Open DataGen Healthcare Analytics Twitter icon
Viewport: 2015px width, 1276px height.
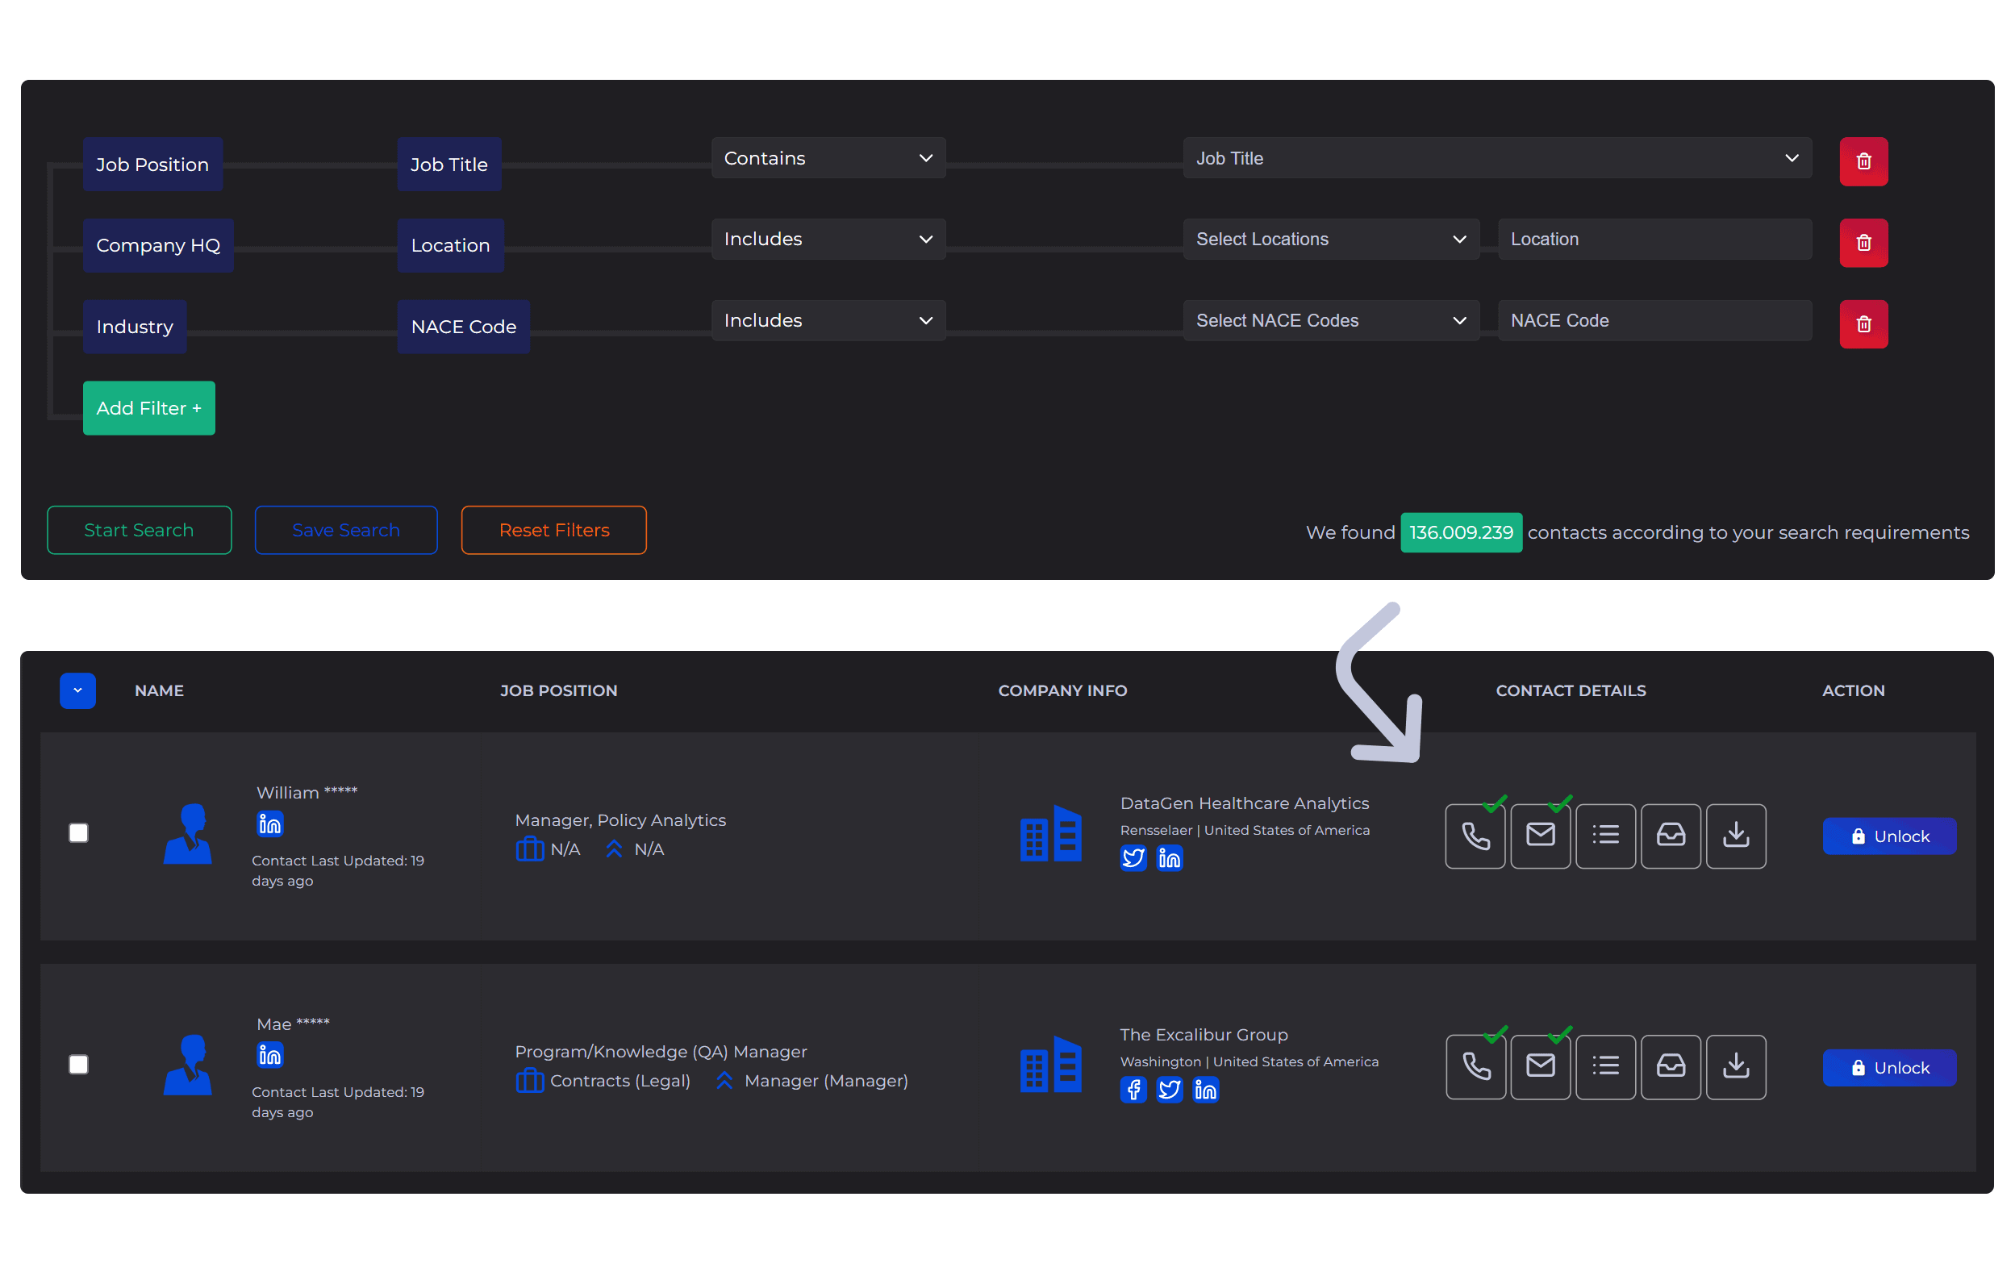tap(1133, 857)
